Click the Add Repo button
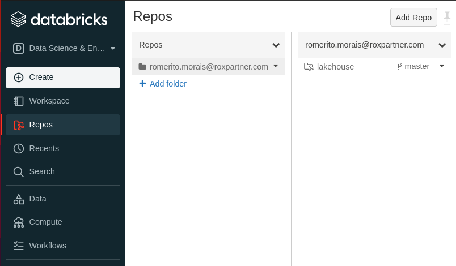This screenshot has height=266, width=456. click(413, 18)
